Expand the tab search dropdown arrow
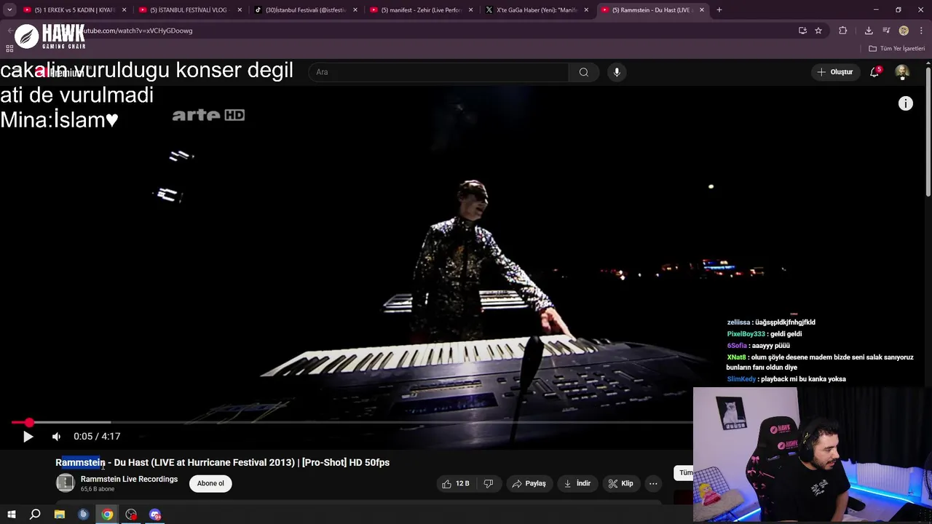 coord(9,10)
